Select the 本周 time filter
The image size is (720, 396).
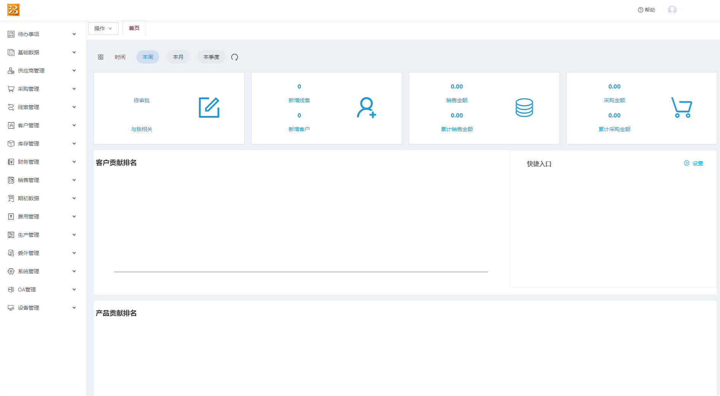pyautogui.click(x=148, y=57)
